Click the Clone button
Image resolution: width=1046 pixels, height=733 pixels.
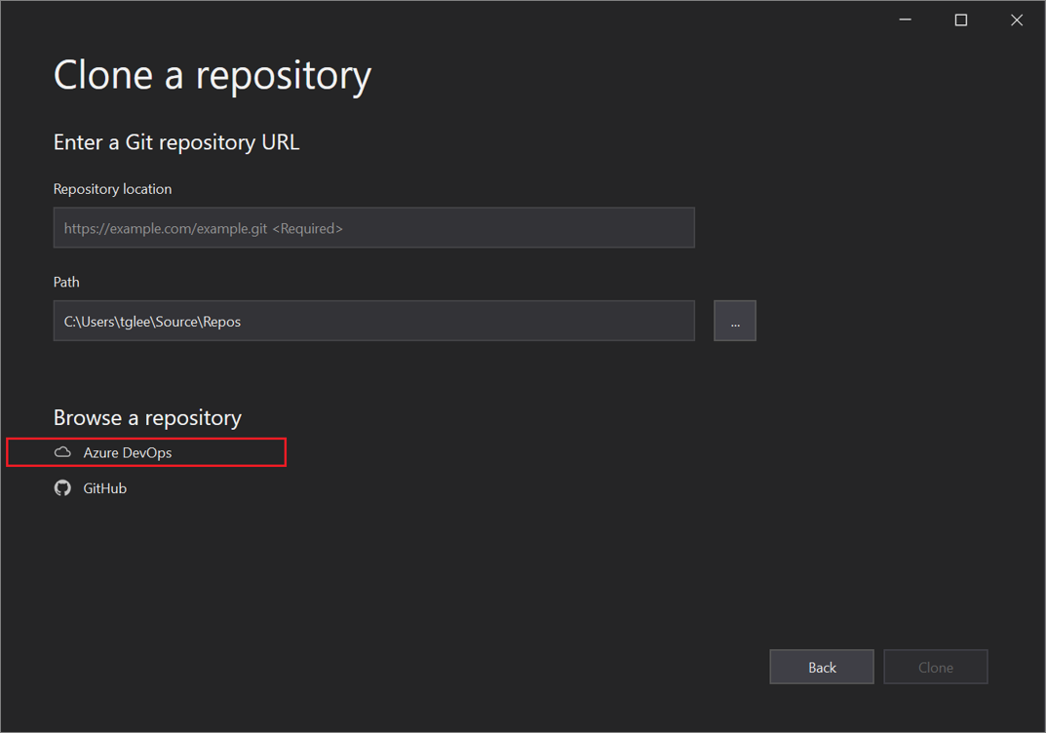(x=935, y=667)
